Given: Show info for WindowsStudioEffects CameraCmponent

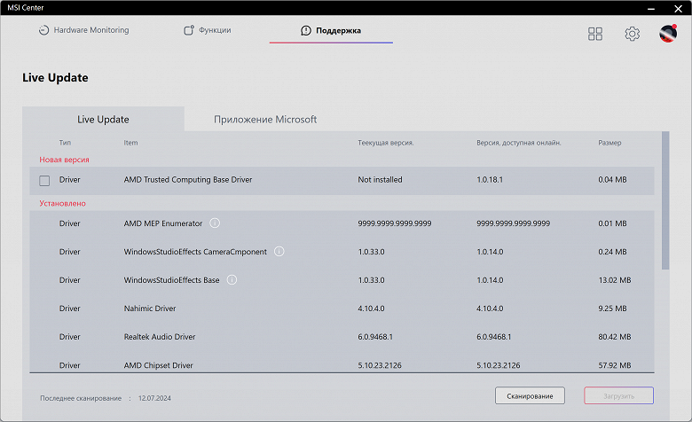Looking at the screenshot, I should point(279,252).
